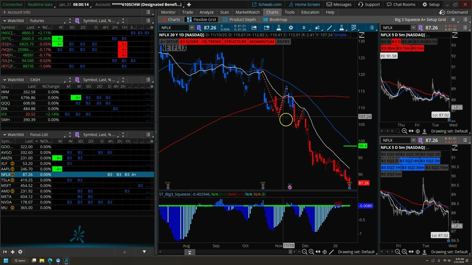This screenshot has height=265, width=472.
Task: Open Chat Rooms
Action: 401,4
